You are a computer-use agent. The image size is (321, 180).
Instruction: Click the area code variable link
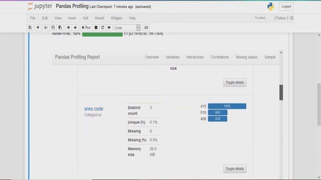coord(94,109)
